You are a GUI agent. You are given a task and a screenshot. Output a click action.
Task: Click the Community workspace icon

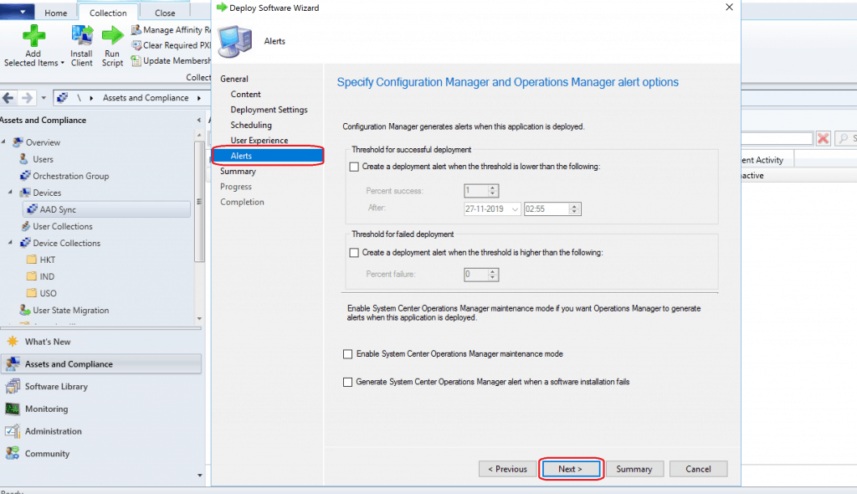click(13, 453)
